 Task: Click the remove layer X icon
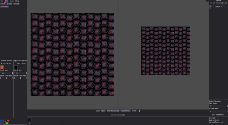pyautogui.click(x=214, y=3)
